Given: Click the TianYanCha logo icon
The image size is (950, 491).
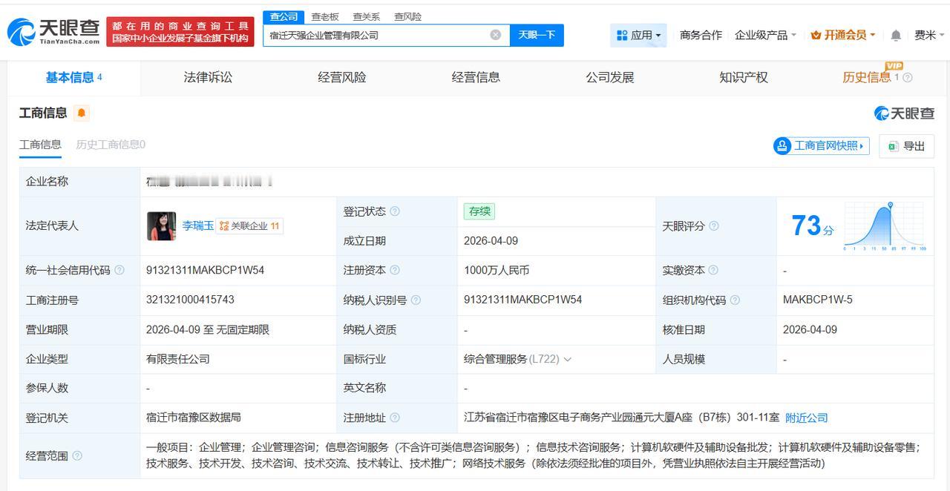Looking at the screenshot, I should coord(21,32).
